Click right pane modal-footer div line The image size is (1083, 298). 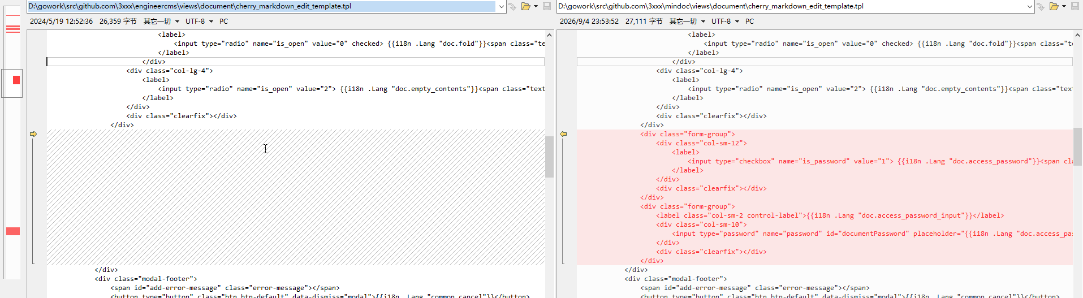click(676, 279)
